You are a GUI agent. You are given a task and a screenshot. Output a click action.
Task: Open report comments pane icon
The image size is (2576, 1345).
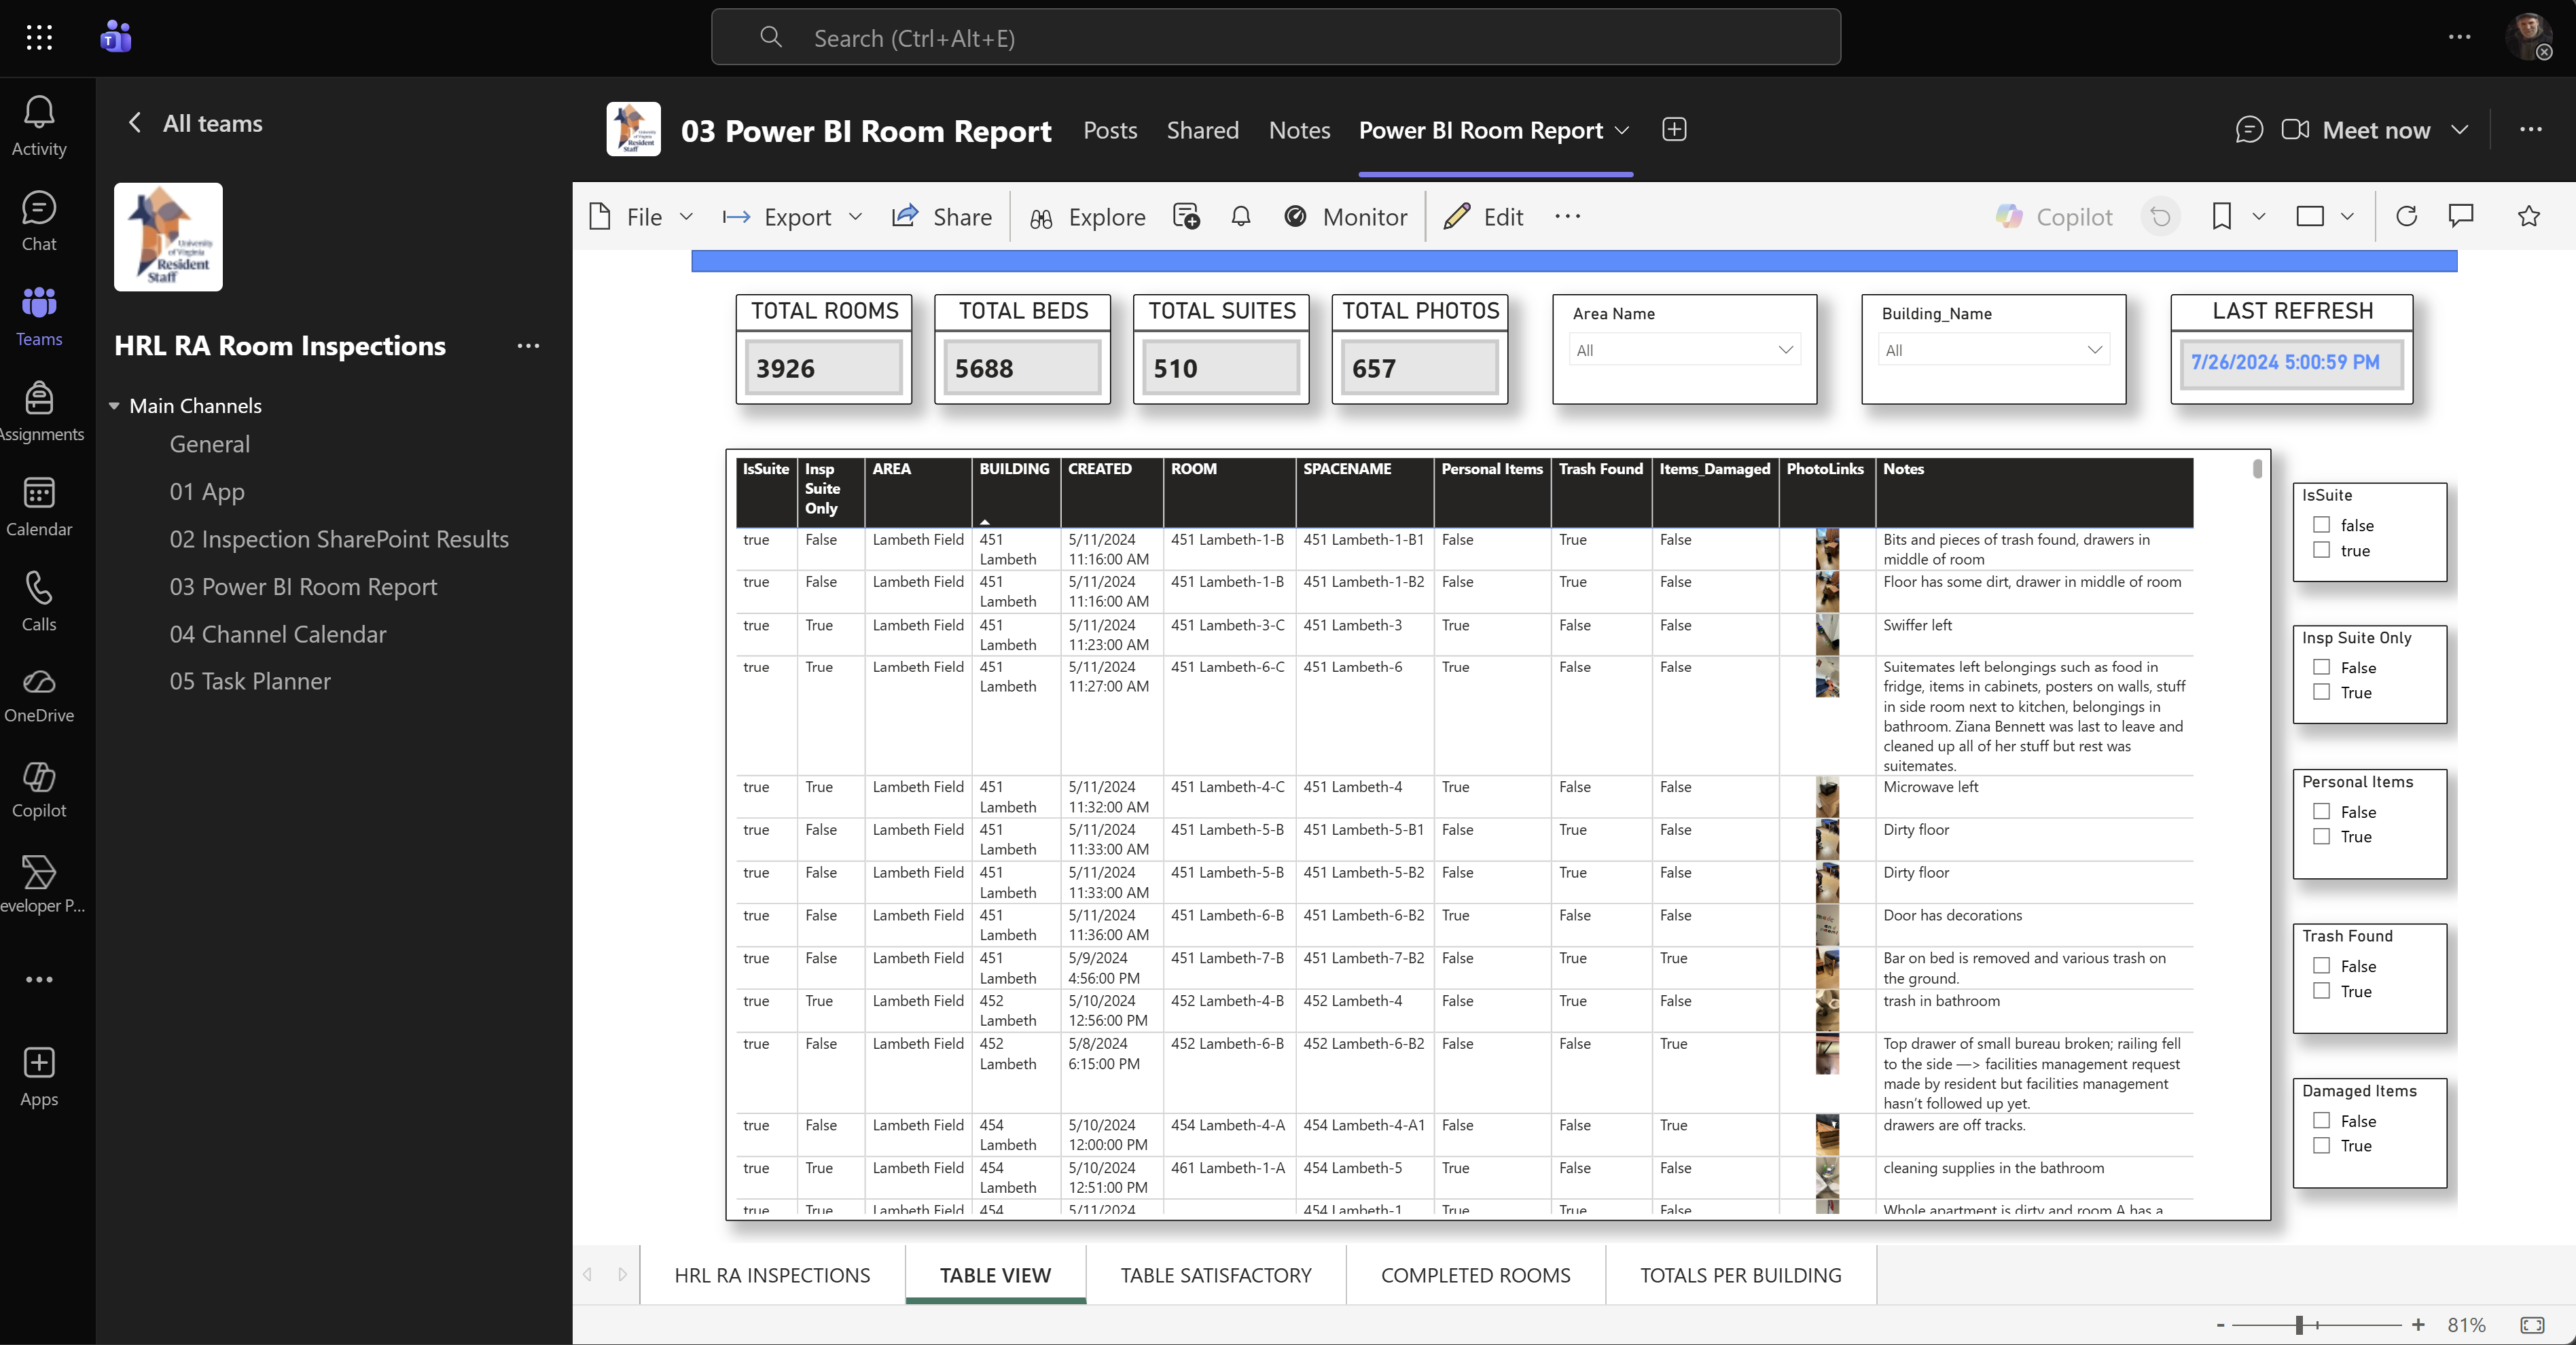click(2461, 216)
